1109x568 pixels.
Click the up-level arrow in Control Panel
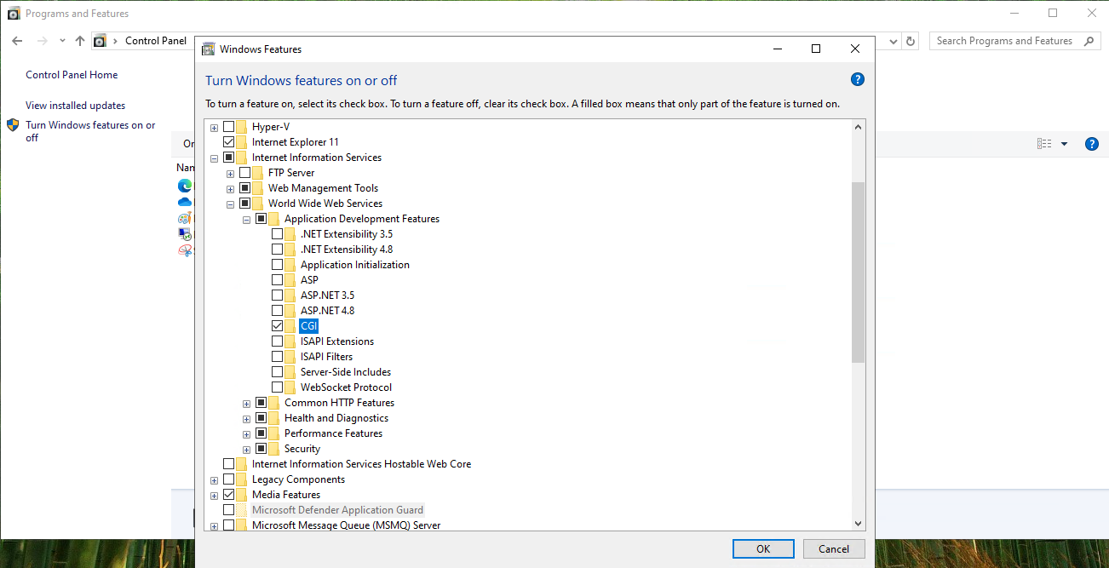[80, 41]
